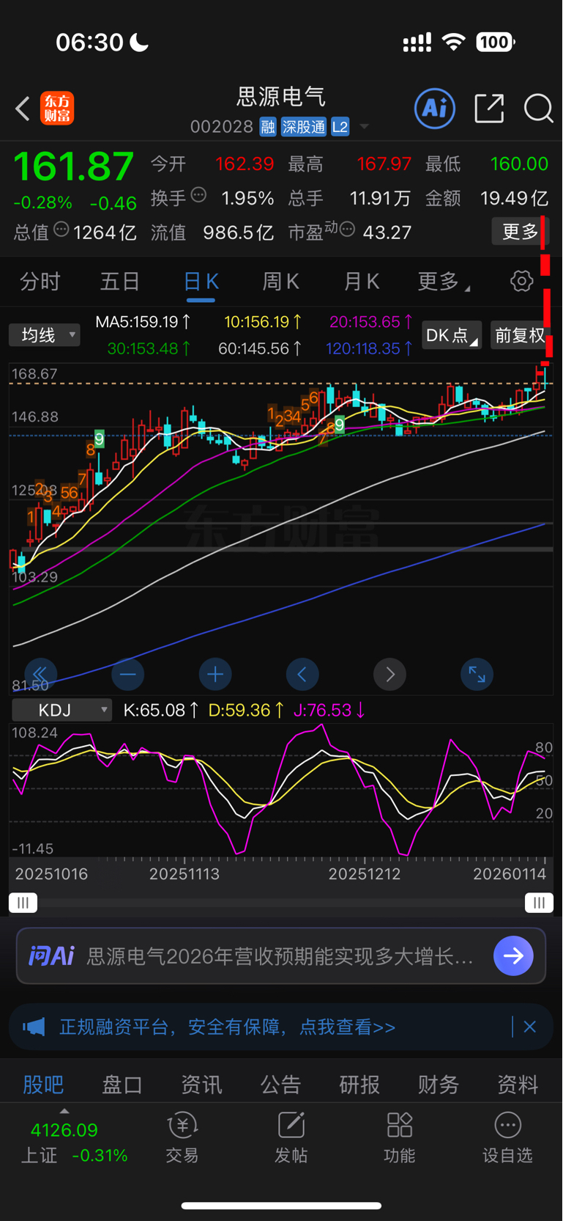563x1221 pixels.
Task: Open the 公告 tab
Action: pyautogui.click(x=280, y=1084)
